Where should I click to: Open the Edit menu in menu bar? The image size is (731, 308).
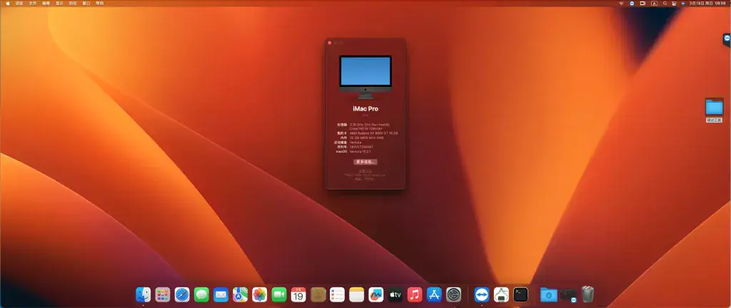pyautogui.click(x=46, y=4)
